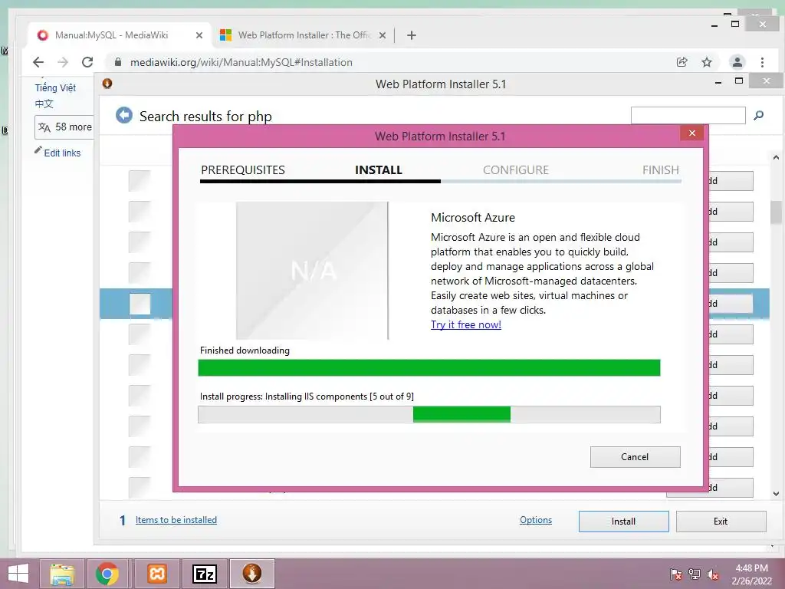Image resolution: width=785 pixels, height=589 pixels.
Task: Click the N/A product thumbnail image
Action: (x=312, y=271)
